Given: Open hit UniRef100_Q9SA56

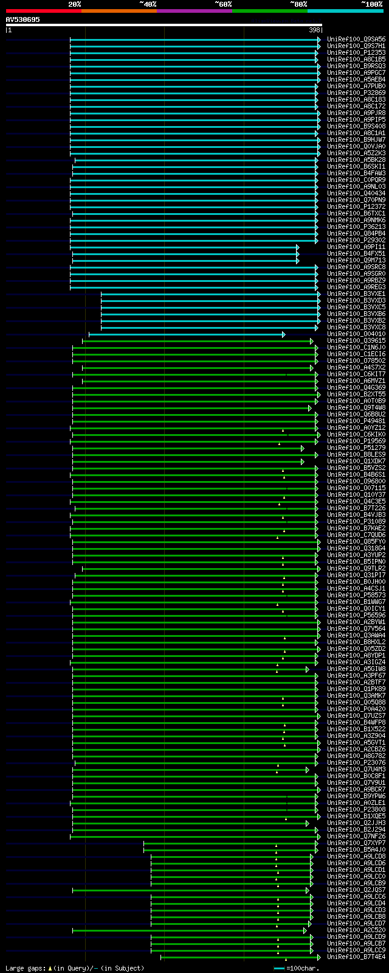Looking at the screenshot, I should (356, 39).
